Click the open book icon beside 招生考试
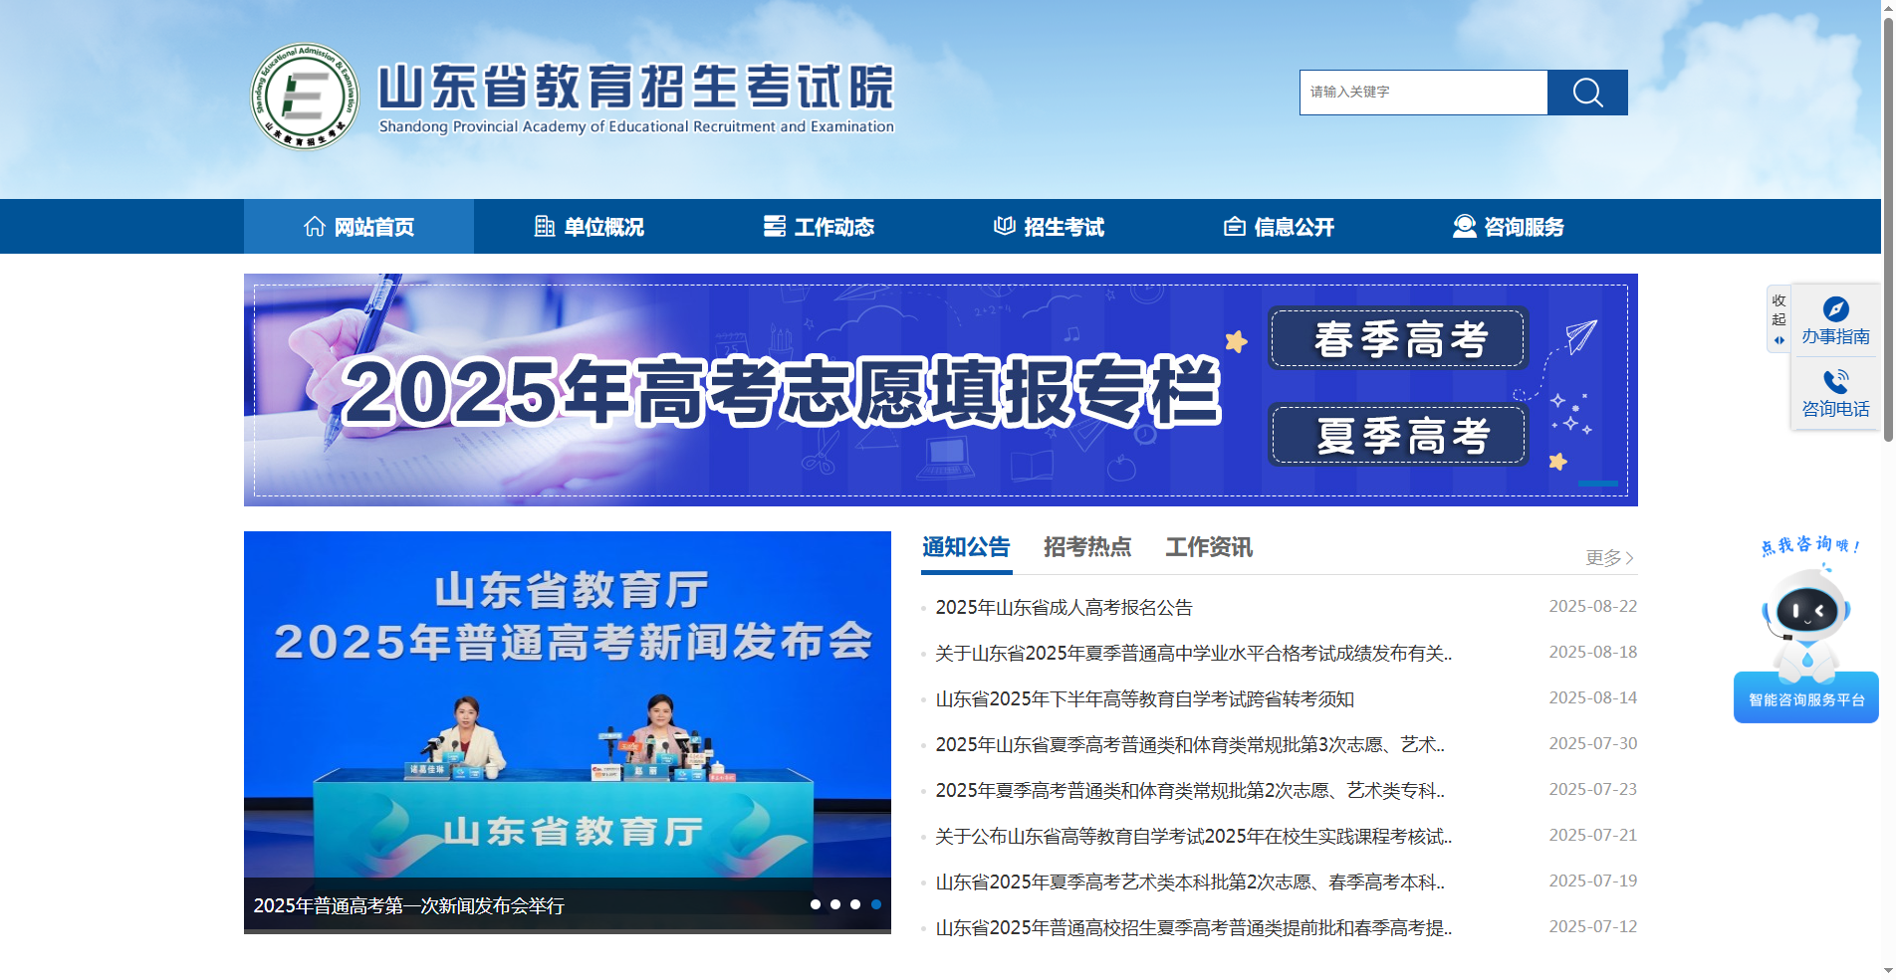Screen dimensions: 1896x980 (1005, 226)
